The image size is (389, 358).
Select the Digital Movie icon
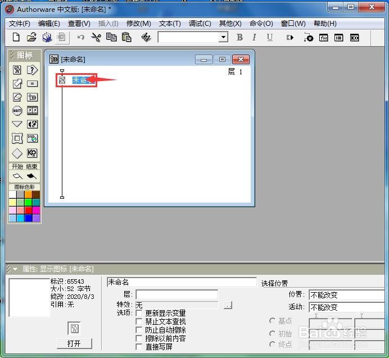pyautogui.click(x=32, y=110)
